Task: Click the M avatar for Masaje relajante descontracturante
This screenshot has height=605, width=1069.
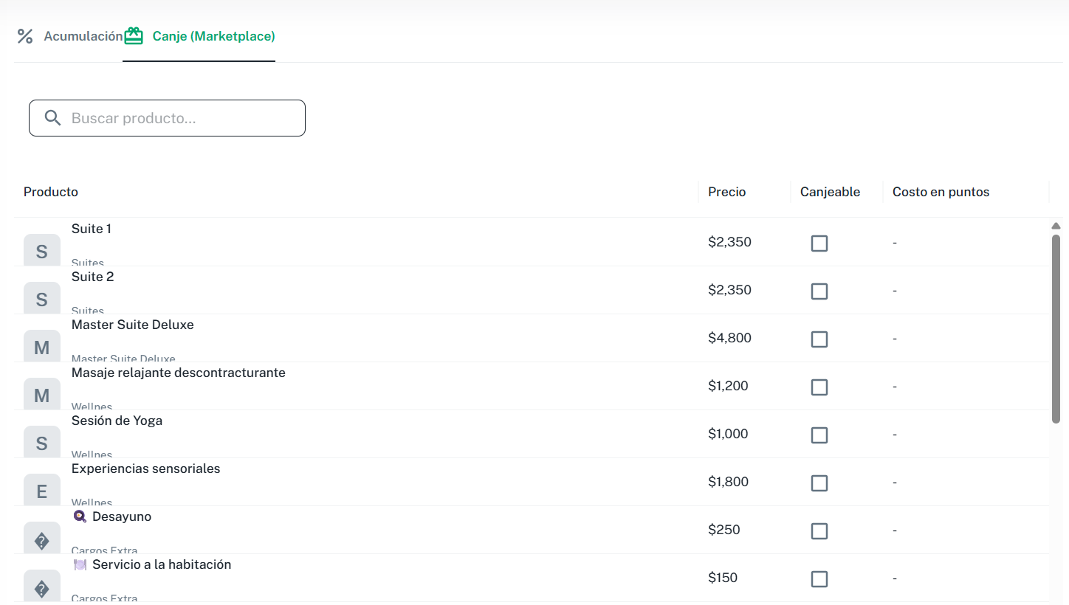Action: click(42, 394)
